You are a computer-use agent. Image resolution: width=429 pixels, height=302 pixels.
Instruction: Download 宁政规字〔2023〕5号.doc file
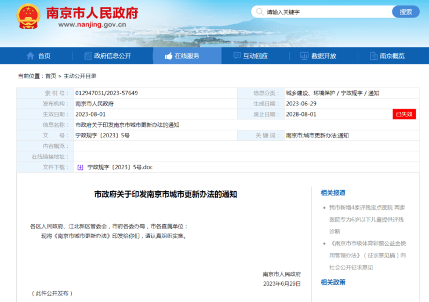point(119,167)
